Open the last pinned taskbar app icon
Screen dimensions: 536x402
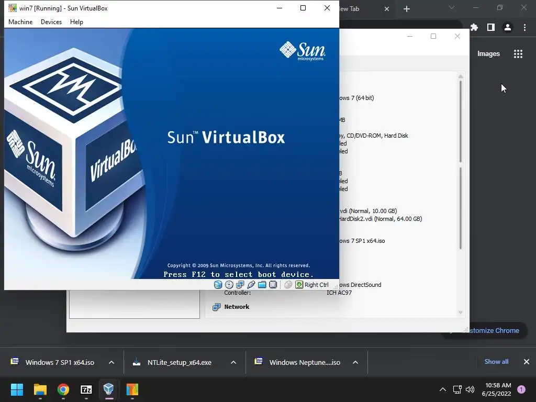(132, 389)
